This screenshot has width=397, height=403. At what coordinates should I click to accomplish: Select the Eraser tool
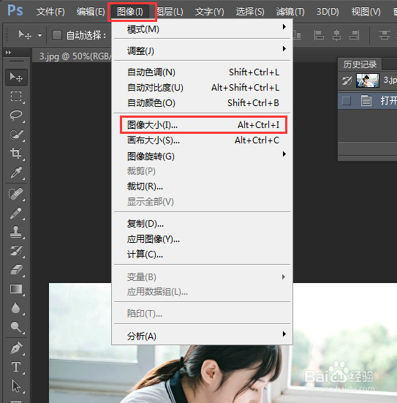[16, 270]
